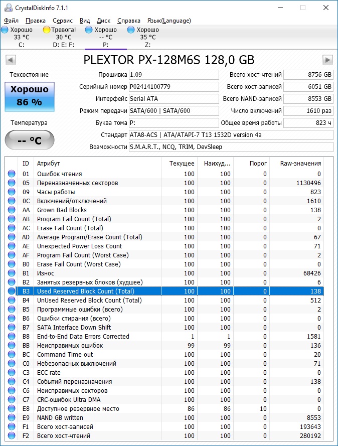The width and height of the screenshot is (338, 446).
Task: Open the Правка menu
Action: pyautogui.click(x=36, y=21)
